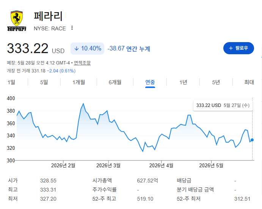Click the NYSE: RACE ticker label
Image resolution: width=262 pixels, height=209 pixels.
pyautogui.click(x=50, y=28)
